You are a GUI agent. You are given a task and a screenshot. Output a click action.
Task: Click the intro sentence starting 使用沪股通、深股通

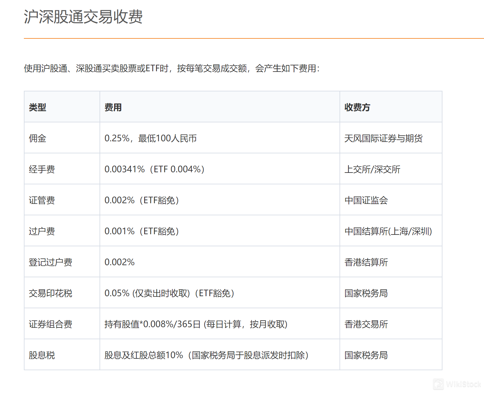pos(172,68)
